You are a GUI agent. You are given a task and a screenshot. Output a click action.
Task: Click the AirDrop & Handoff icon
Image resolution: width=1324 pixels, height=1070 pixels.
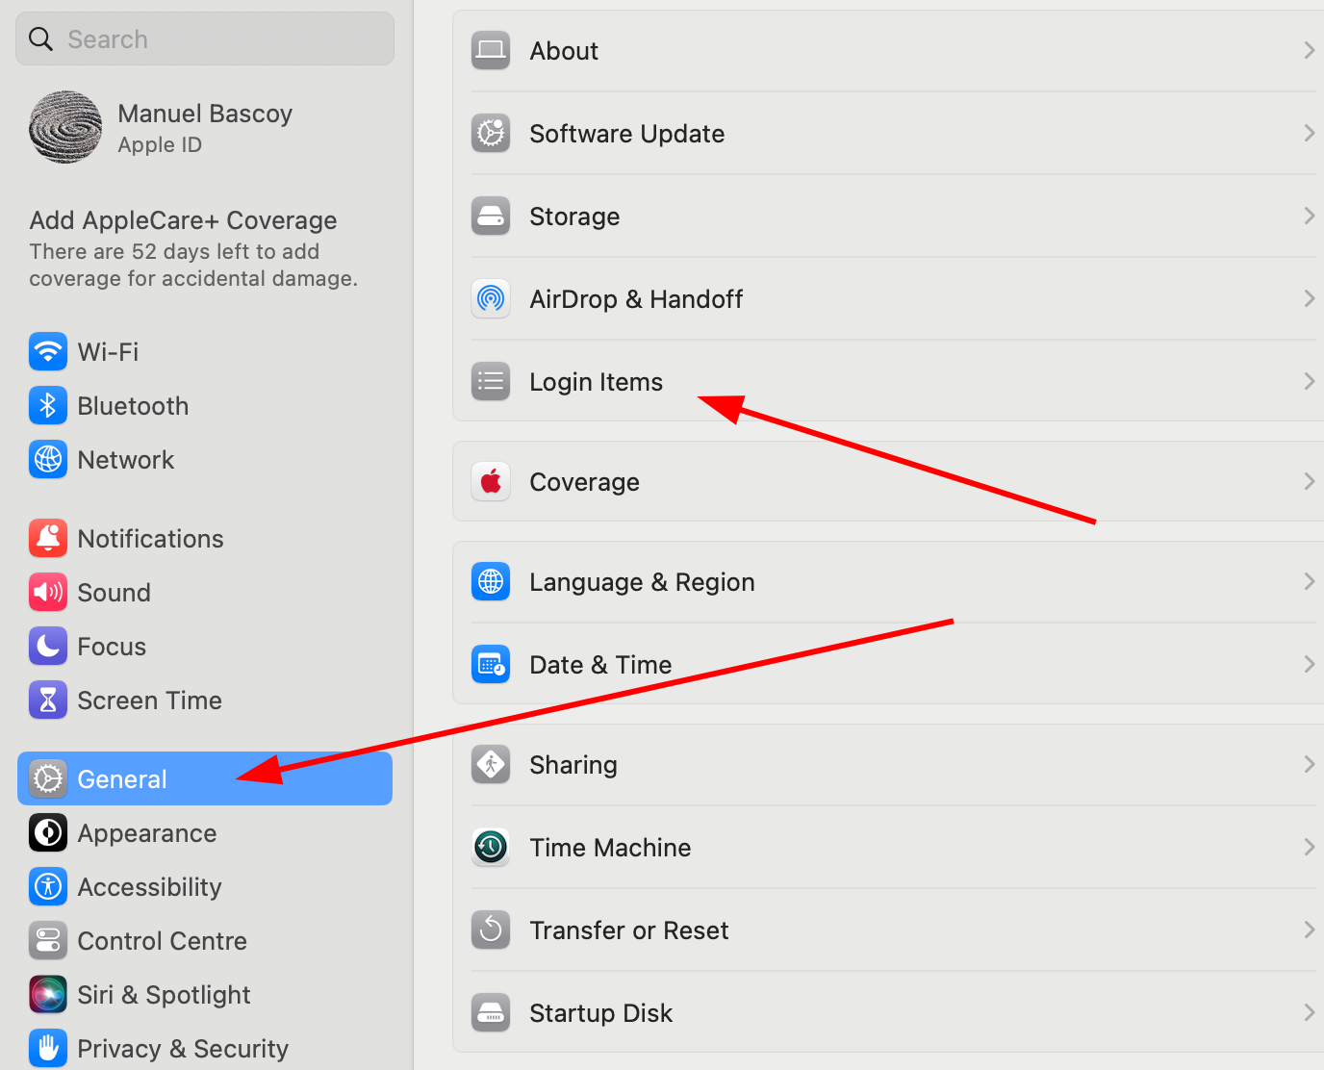[x=491, y=299]
